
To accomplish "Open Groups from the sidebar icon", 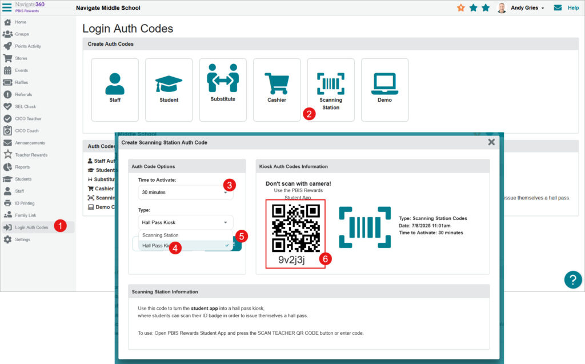I will (x=7, y=34).
